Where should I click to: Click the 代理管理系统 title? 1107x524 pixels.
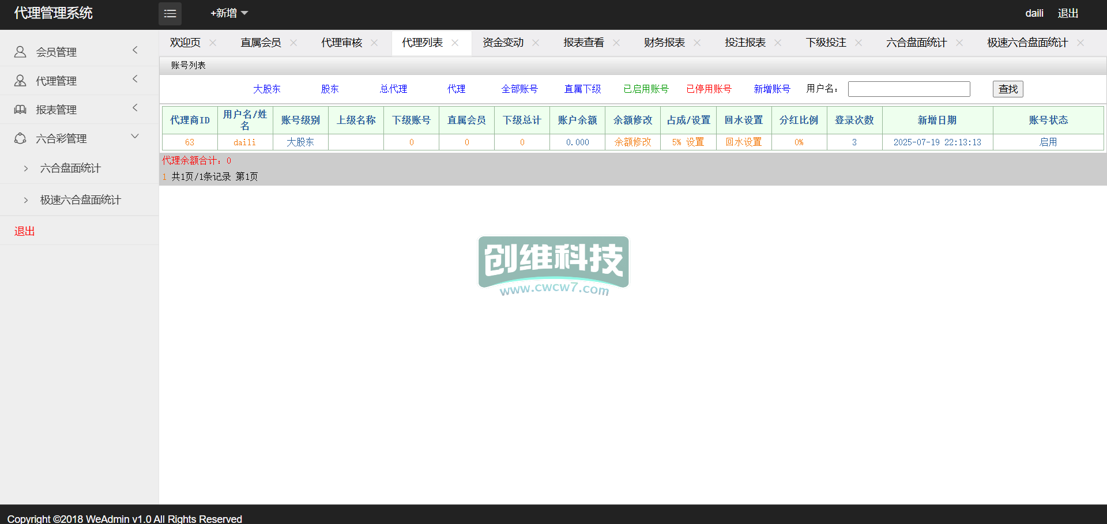click(53, 13)
